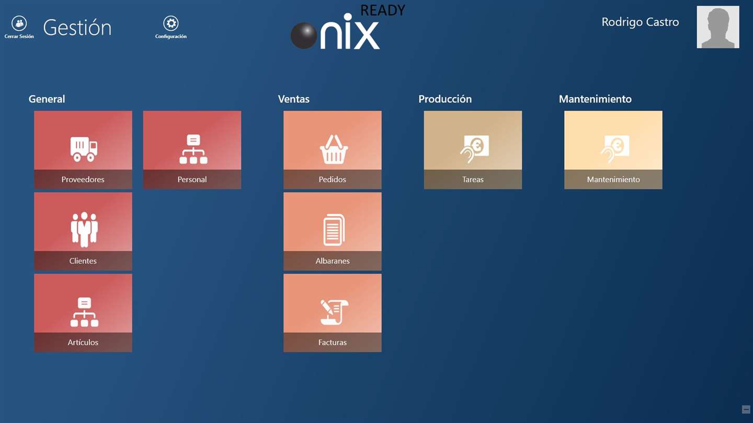The height and width of the screenshot is (423, 753).
Task: Open the Artículos hierarchy tile icon
Action: pos(84,312)
